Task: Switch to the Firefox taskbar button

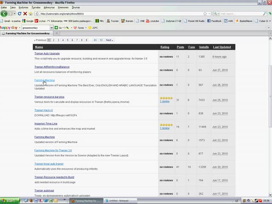Action: pos(86,201)
